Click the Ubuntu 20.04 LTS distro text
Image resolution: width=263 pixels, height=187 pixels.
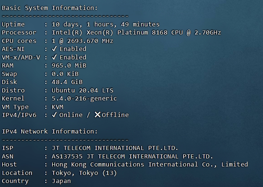point(82,90)
